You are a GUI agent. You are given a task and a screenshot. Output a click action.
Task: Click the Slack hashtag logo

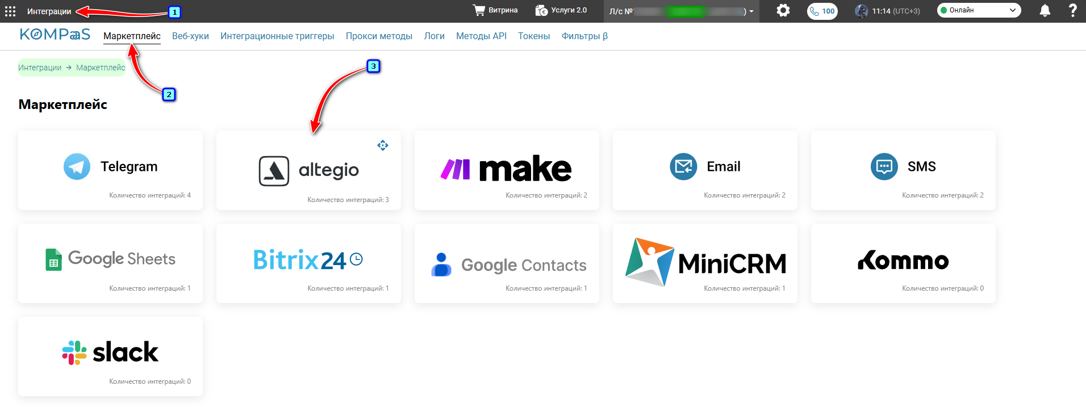coord(74,353)
